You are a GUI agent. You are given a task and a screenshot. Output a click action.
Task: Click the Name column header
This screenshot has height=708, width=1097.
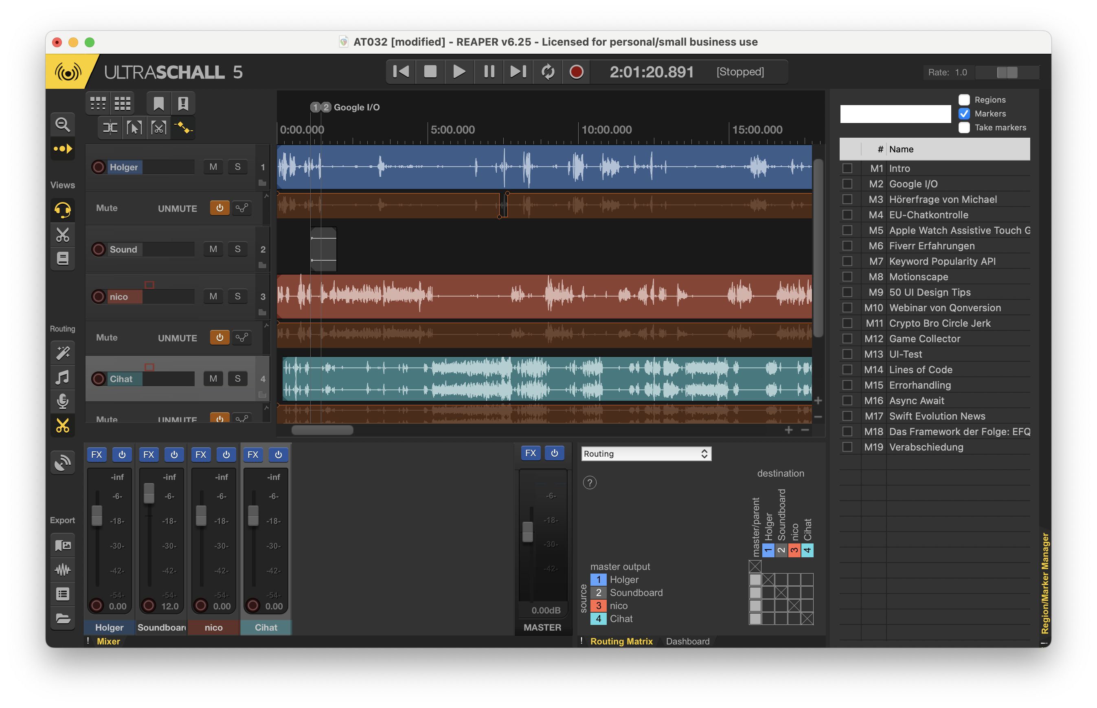pos(958,149)
